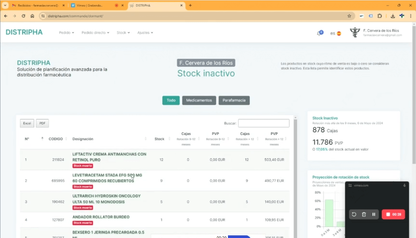Sort by Cajas Rotación > 12 meses

(x=246, y=139)
